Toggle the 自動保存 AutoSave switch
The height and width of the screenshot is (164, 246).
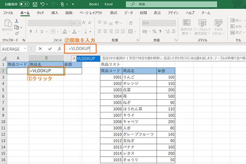pos(24,4)
